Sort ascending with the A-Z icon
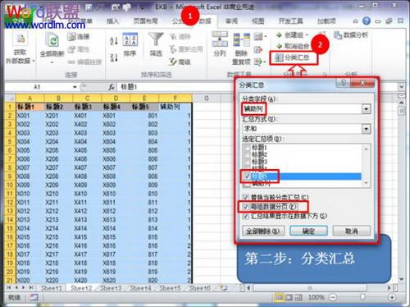 [113, 41]
